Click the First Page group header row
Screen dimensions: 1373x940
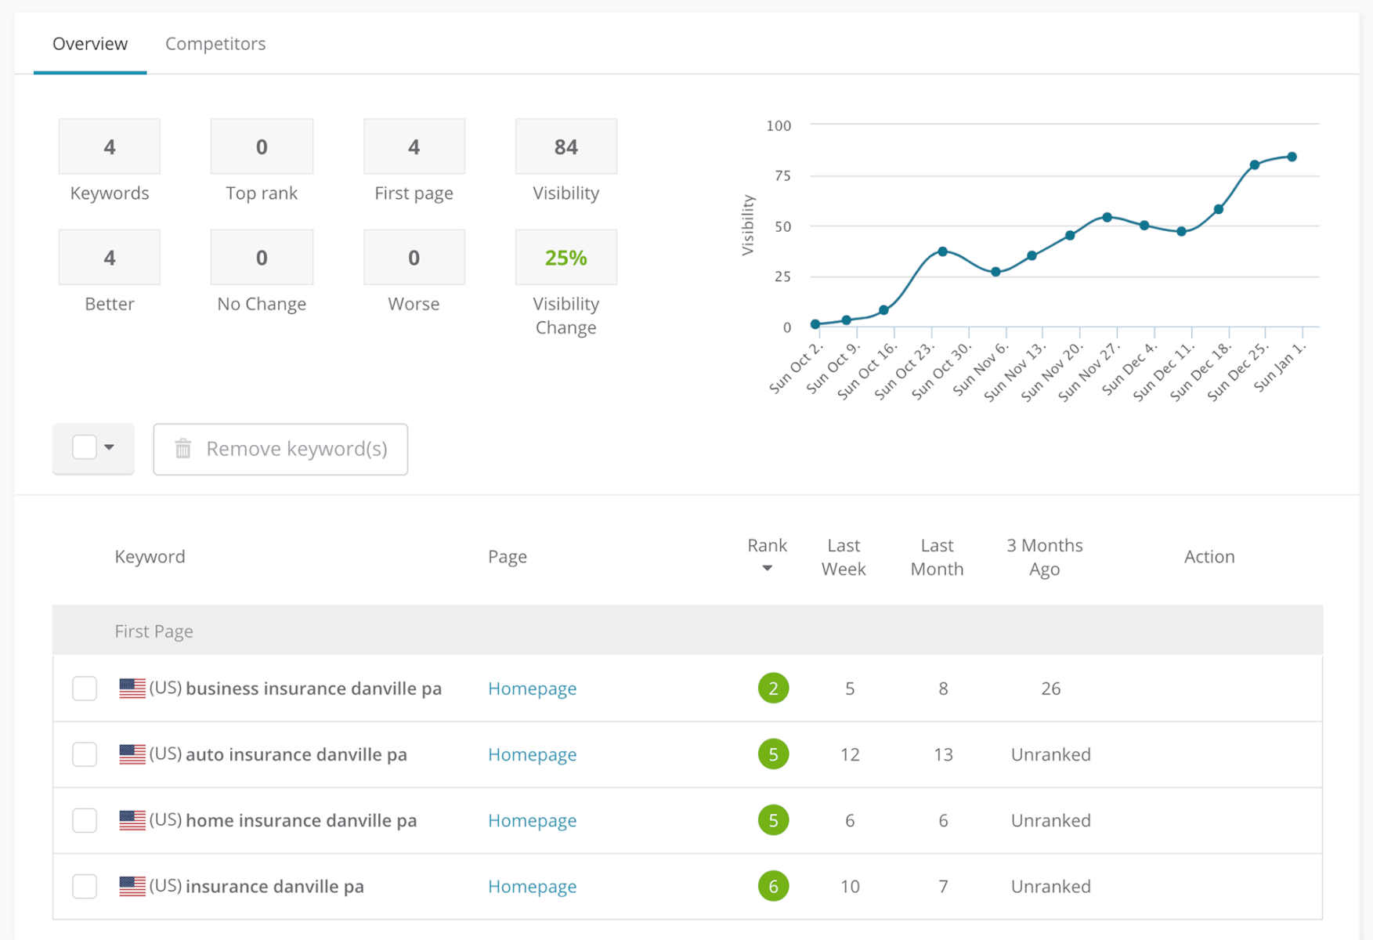click(x=688, y=631)
